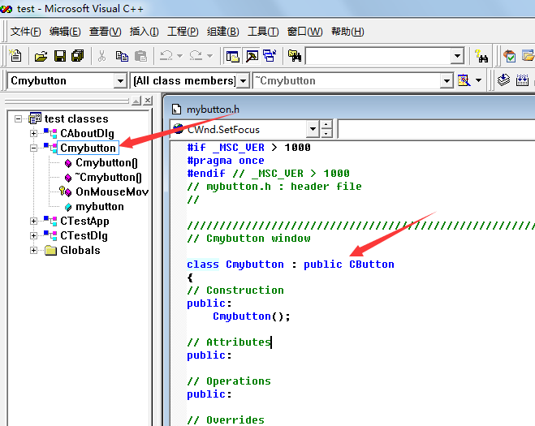Open the 工具(T) Tools menu
Image resolution: width=535 pixels, height=426 pixels.
point(263,32)
